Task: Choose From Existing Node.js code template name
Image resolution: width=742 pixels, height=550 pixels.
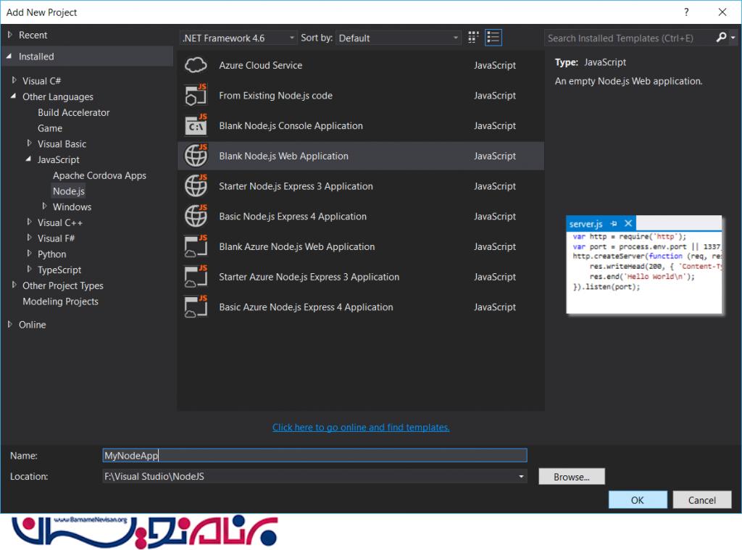Action: tap(275, 96)
